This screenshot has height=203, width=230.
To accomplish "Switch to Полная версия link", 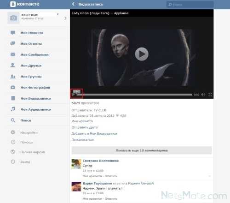I will pyautogui.click(x=33, y=152).
